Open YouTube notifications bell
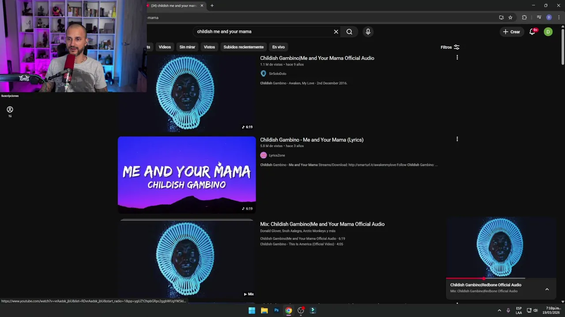Viewport: 565px width, 317px height. 532,32
